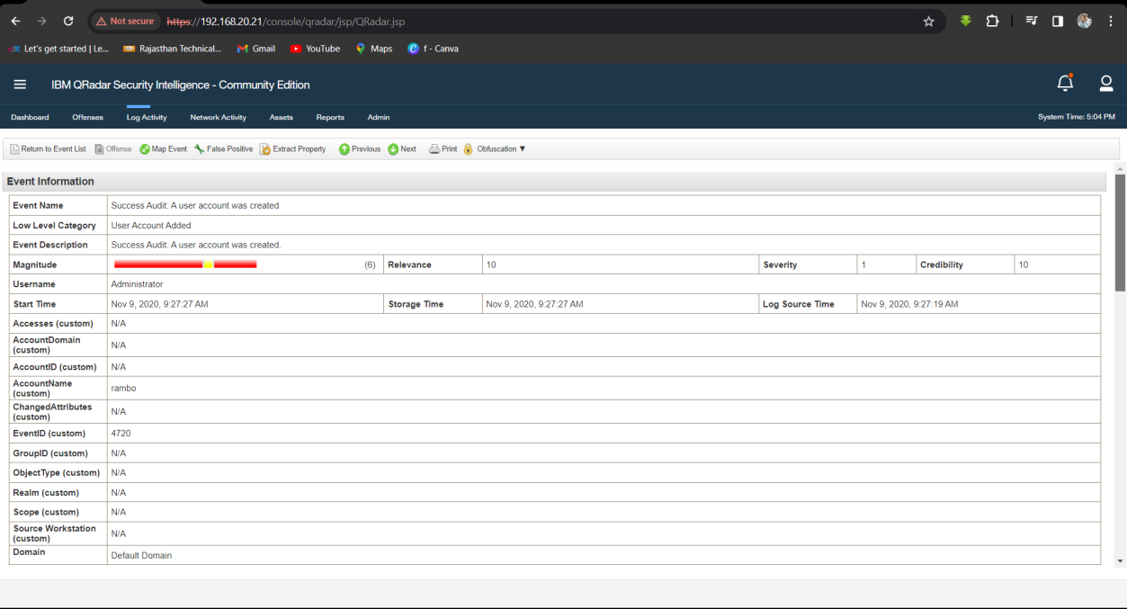The width and height of the screenshot is (1127, 609).
Task: Switch to the Offenses tab
Action: tap(87, 118)
